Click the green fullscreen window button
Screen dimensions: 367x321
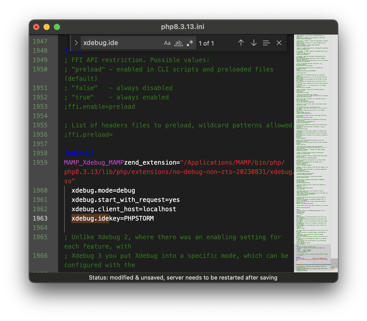pyautogui.click(x=57, y=27)
